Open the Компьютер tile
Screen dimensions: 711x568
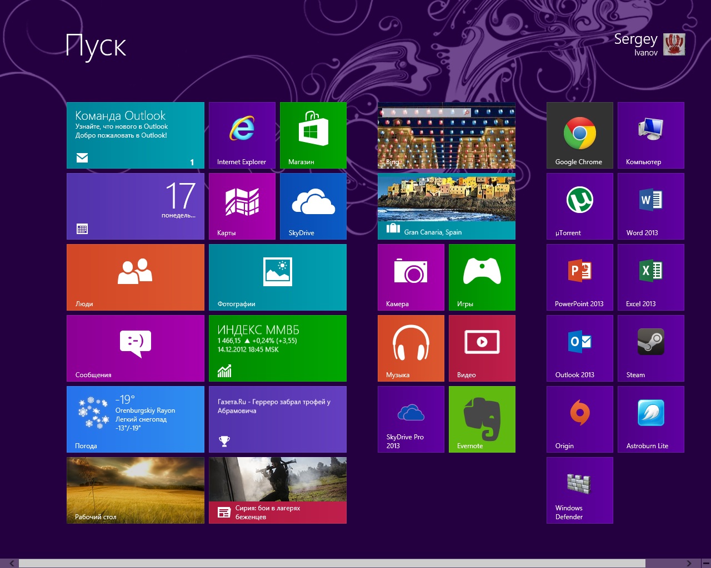click(651, 135)
